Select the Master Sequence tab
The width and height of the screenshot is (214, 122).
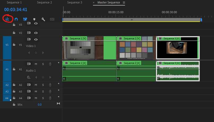point(109,2)
